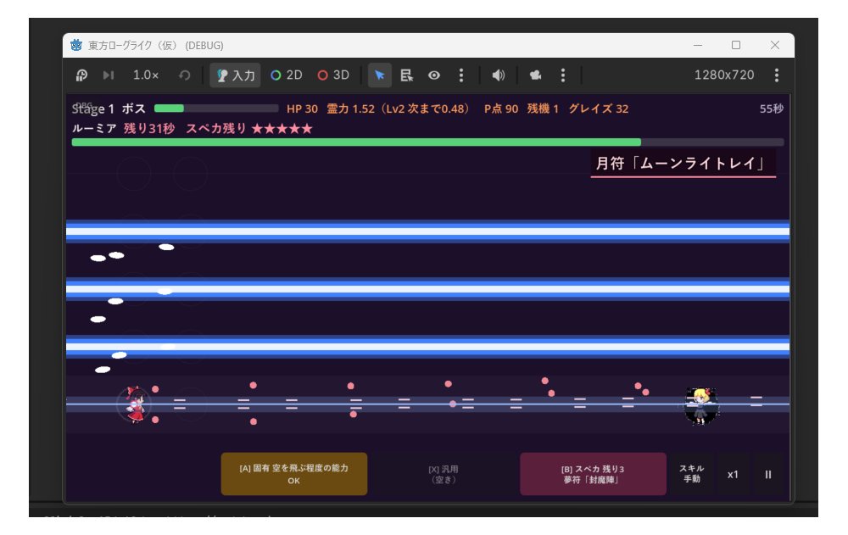Viewport: 848px width, 535px height.
Task: Click the small stage progress bar near ボス
Action: (x=216, y=109)
